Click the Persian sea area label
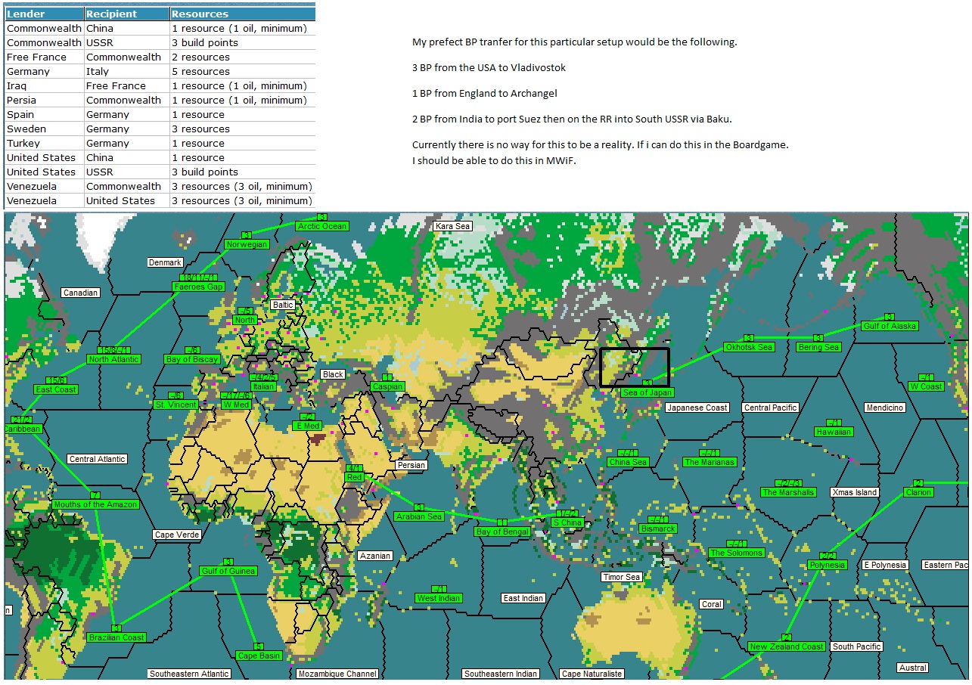 pyautogui.click(x=411, y=465)
